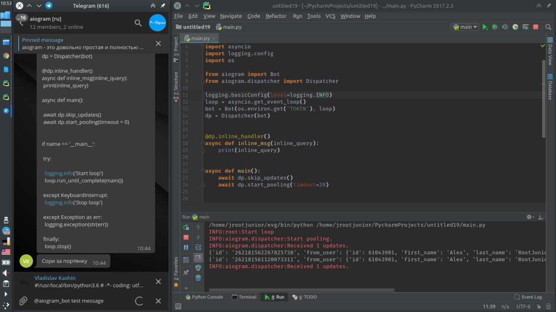Image resolution: width=556 pixels, height=312 pixels.
Task: Open PyCharm Search Everywhere magnifier
Action: (x=548, y=27)
